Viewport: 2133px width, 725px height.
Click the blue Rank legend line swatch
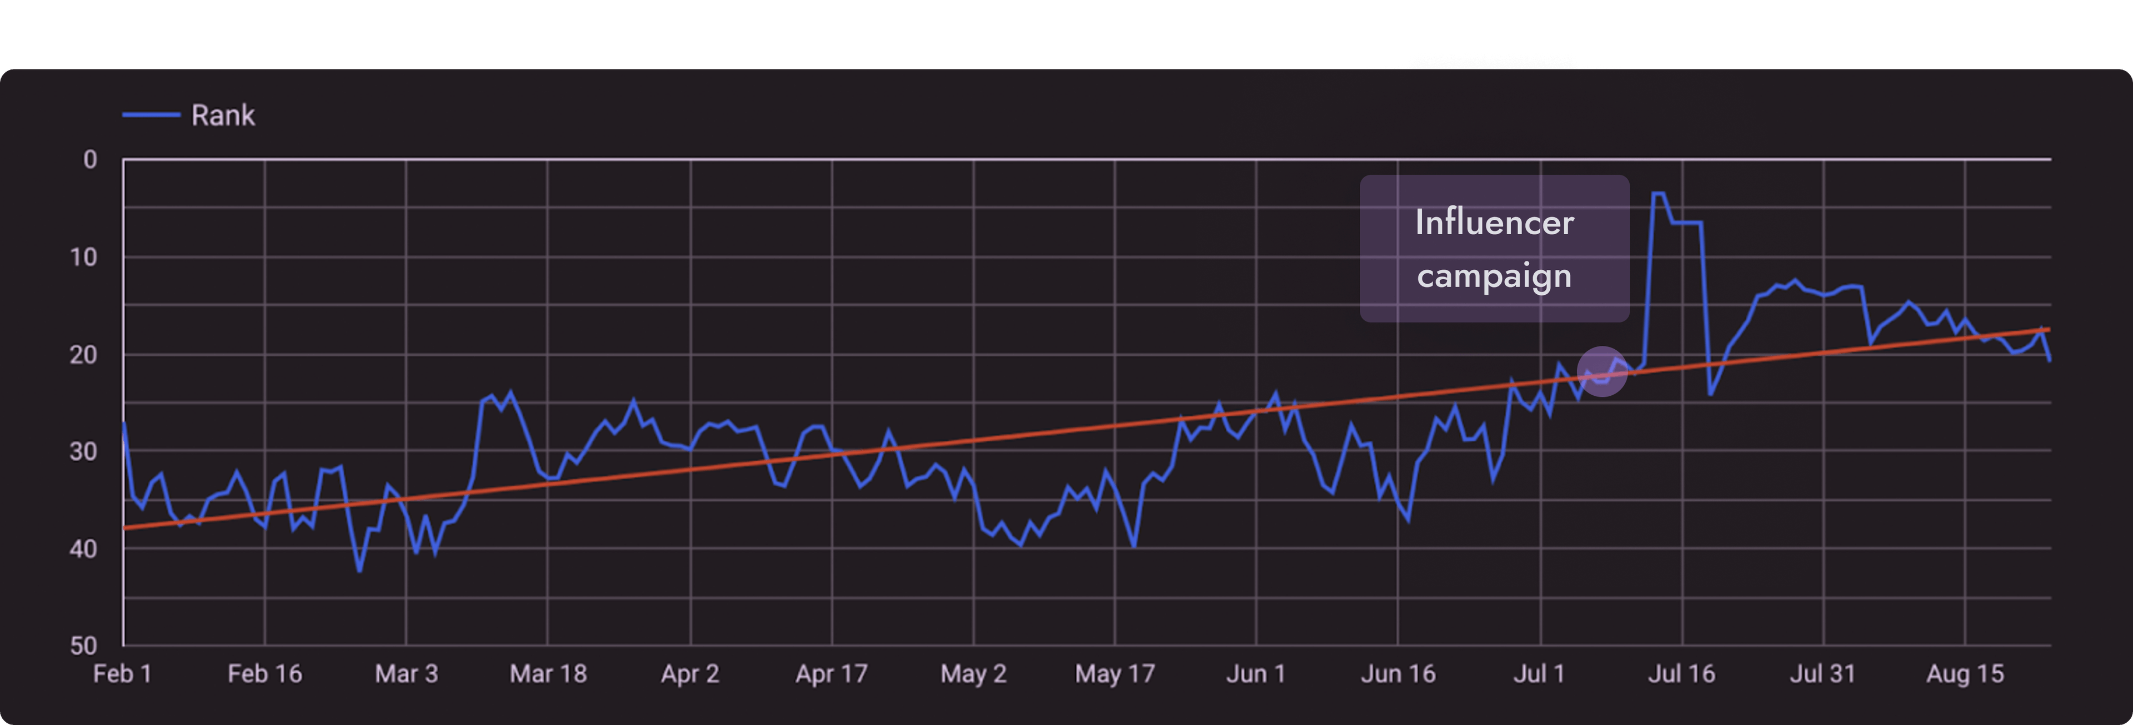pos(151,115)
